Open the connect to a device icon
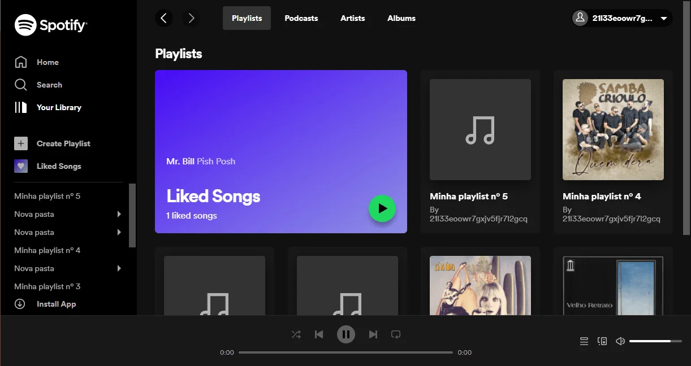This screenshot has height=366, width=691. [x=602, y=341]
